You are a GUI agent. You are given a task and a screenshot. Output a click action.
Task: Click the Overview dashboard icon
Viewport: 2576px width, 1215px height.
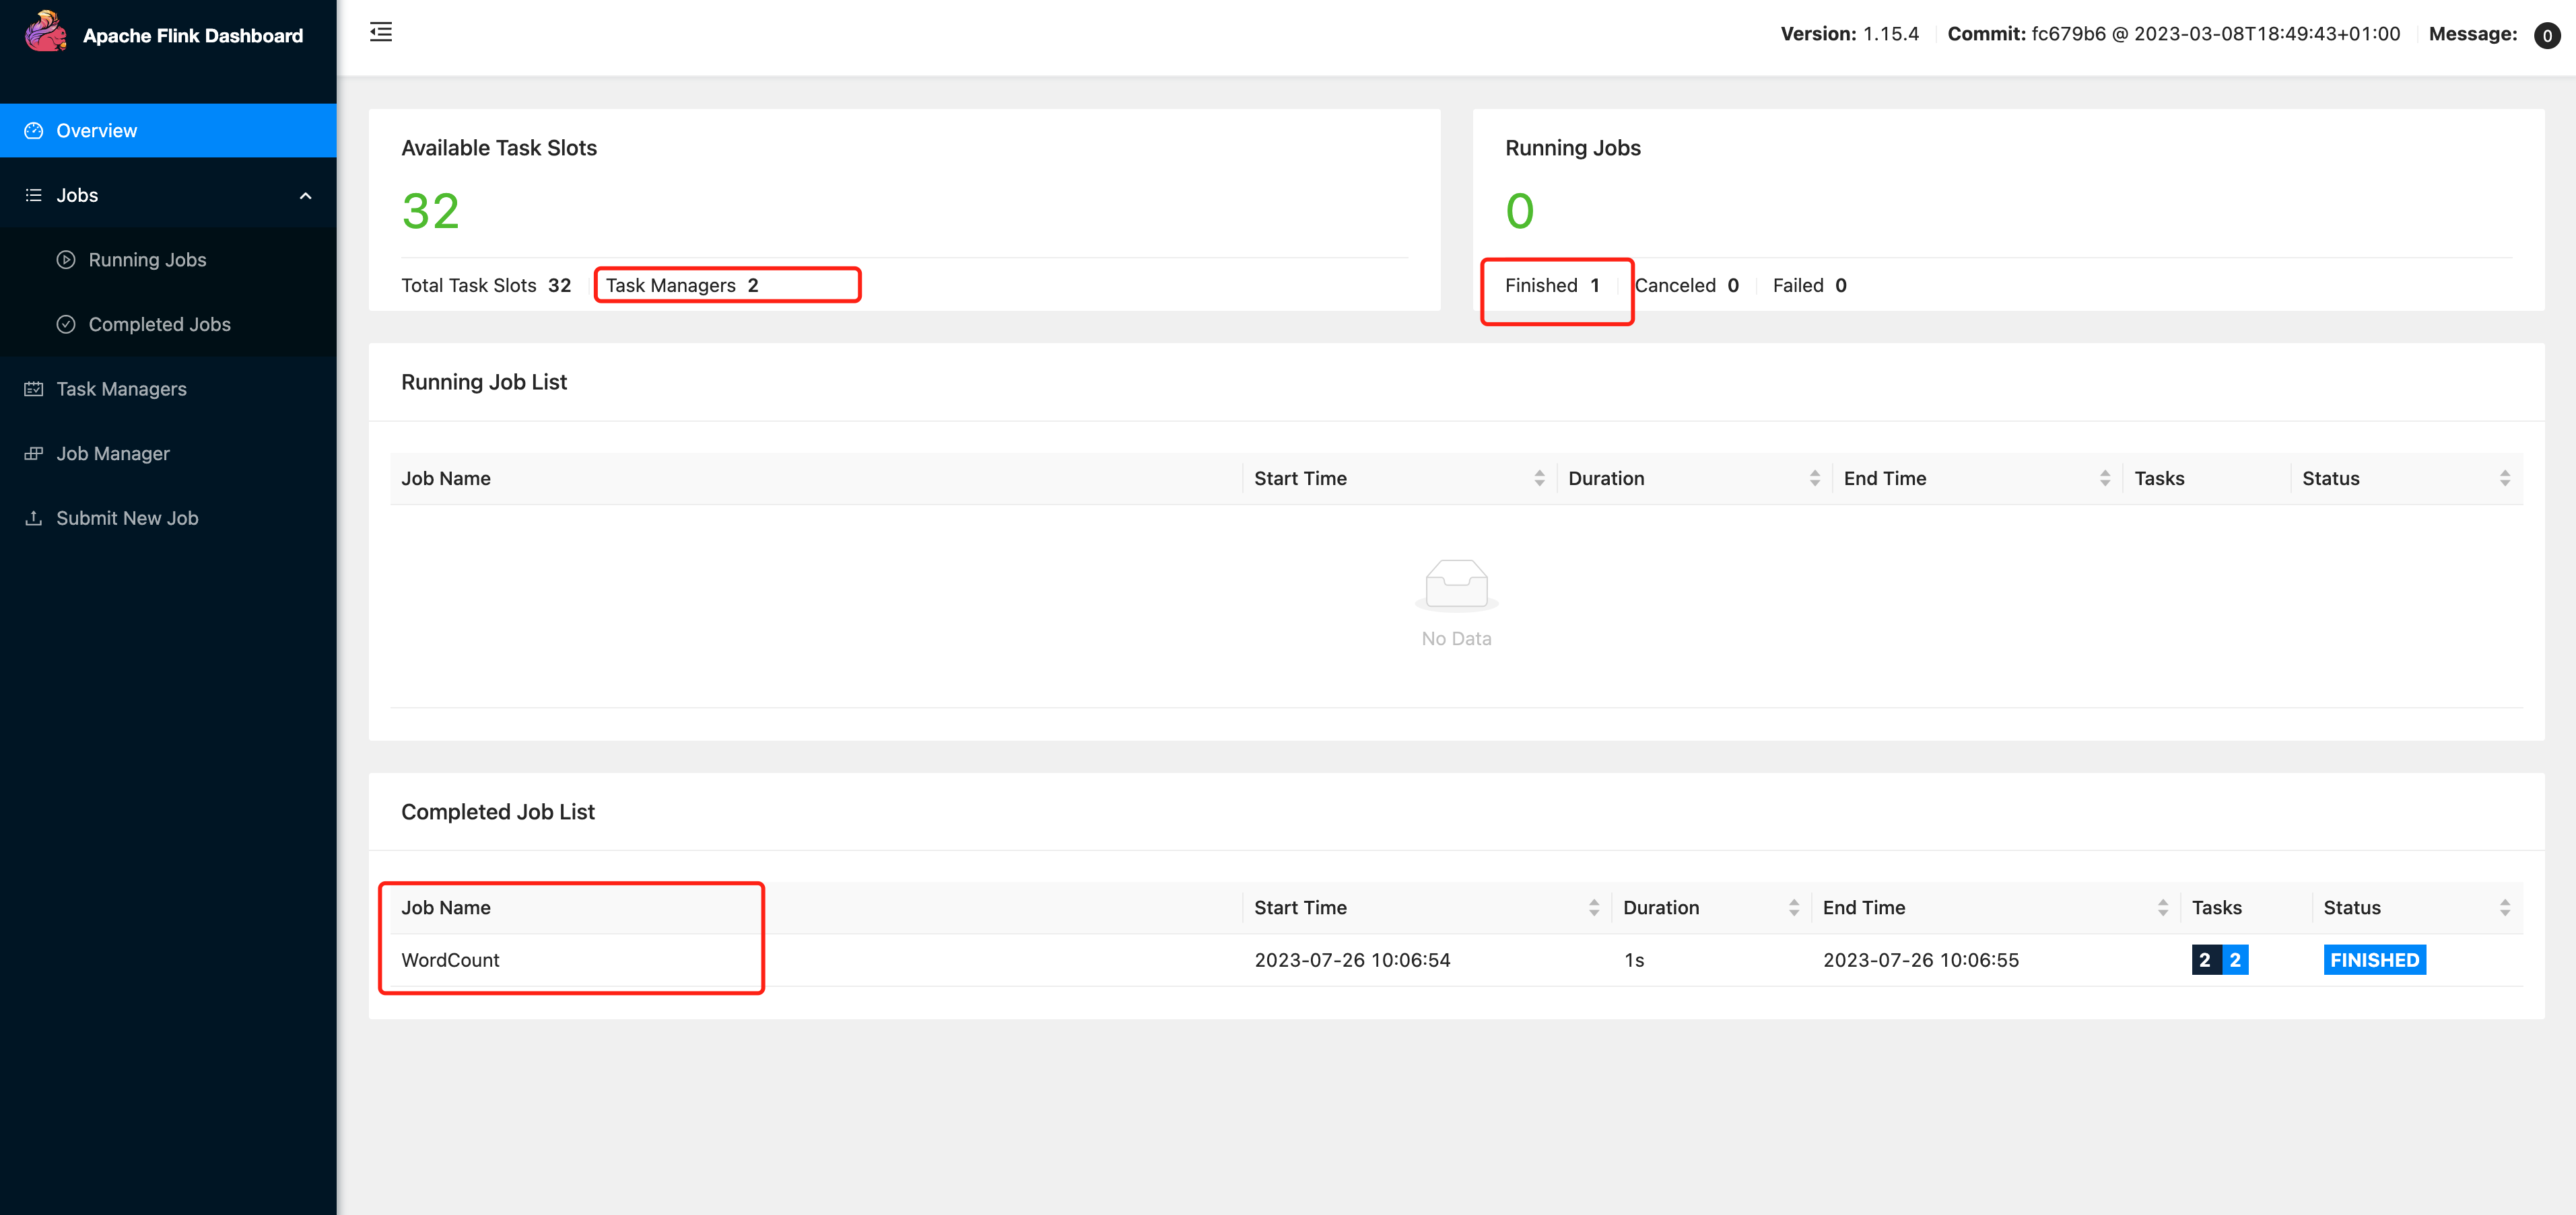coord(34,131)
